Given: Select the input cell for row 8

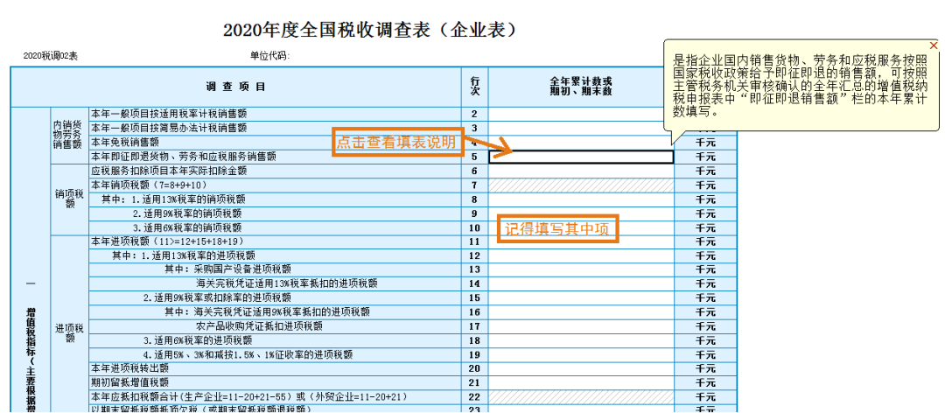Looking at the screenshot, I should pos(581,199).
